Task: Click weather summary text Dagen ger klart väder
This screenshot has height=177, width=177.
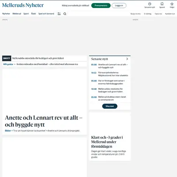Action: click(108, 154)
